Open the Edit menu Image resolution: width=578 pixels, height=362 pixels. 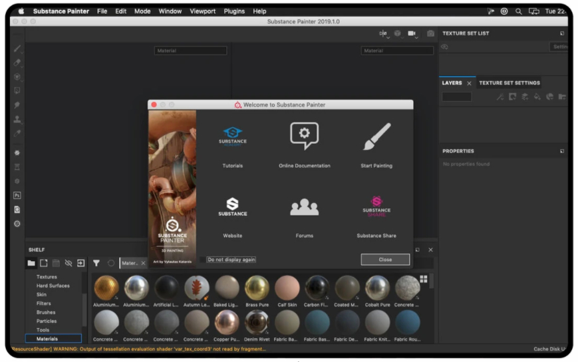point(120,11)
